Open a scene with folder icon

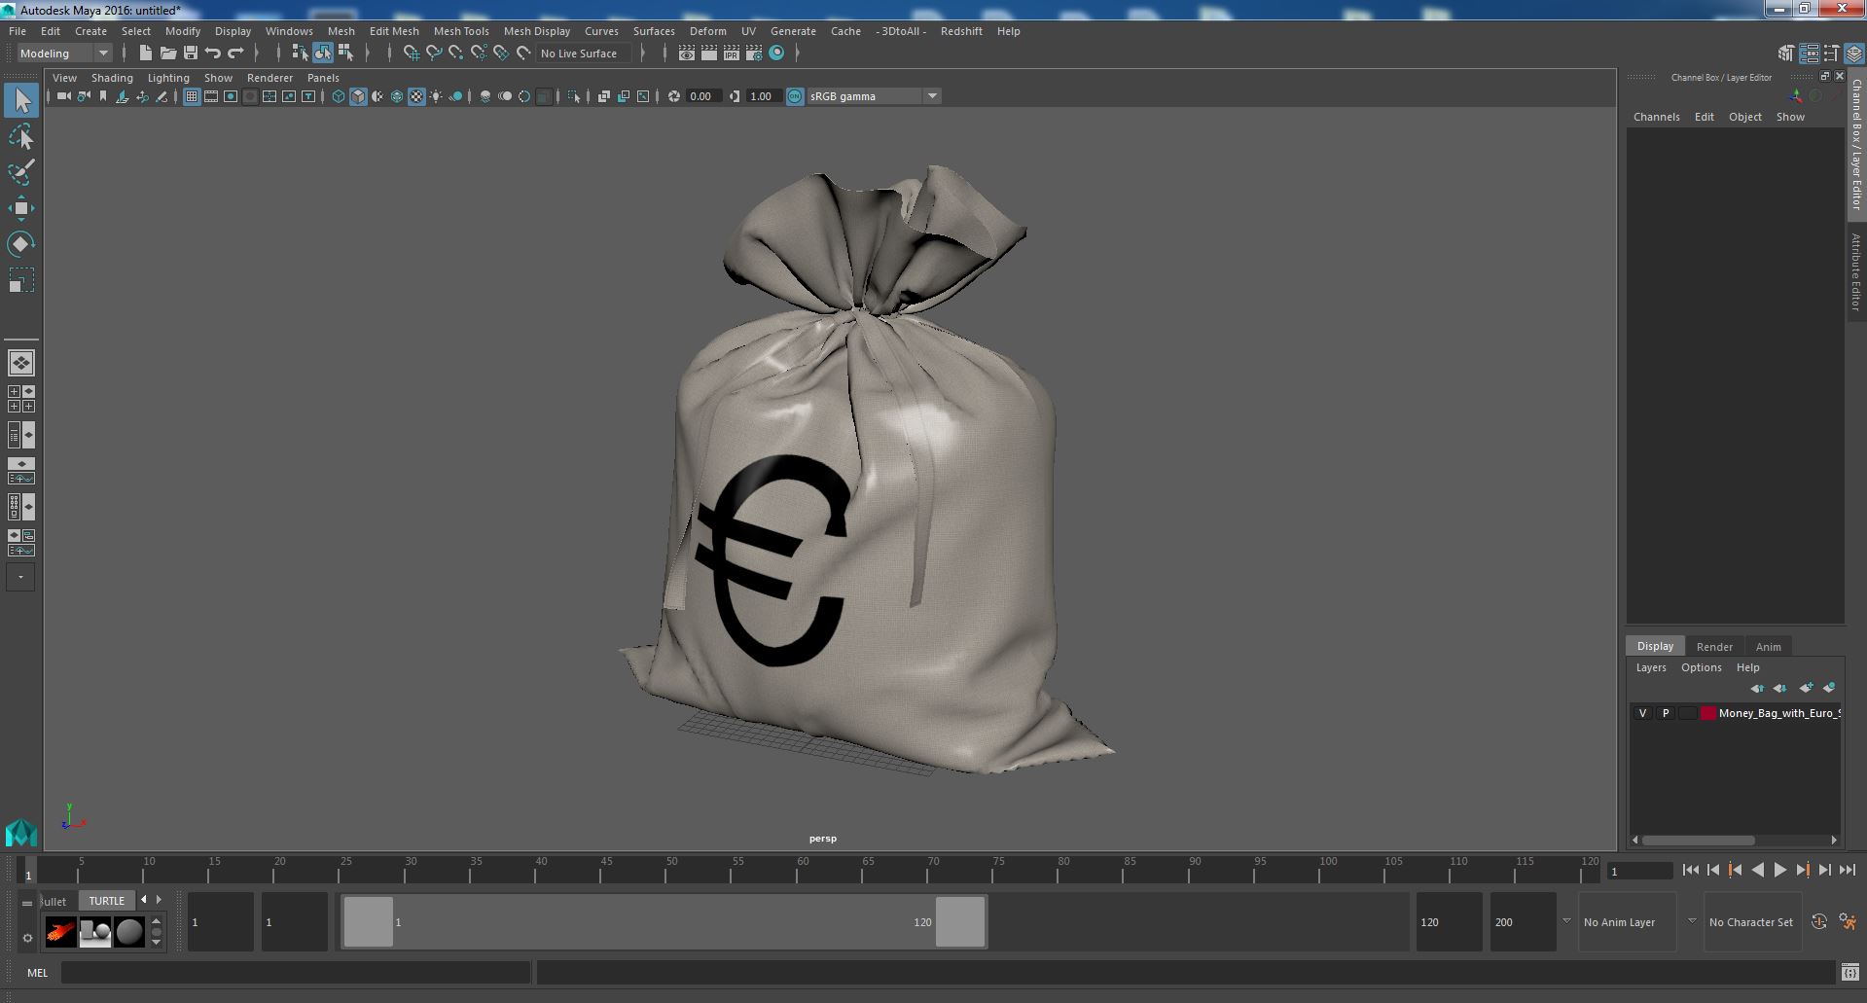click(167, 54)
